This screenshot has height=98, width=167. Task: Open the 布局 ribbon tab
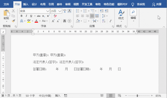[43, 4]
